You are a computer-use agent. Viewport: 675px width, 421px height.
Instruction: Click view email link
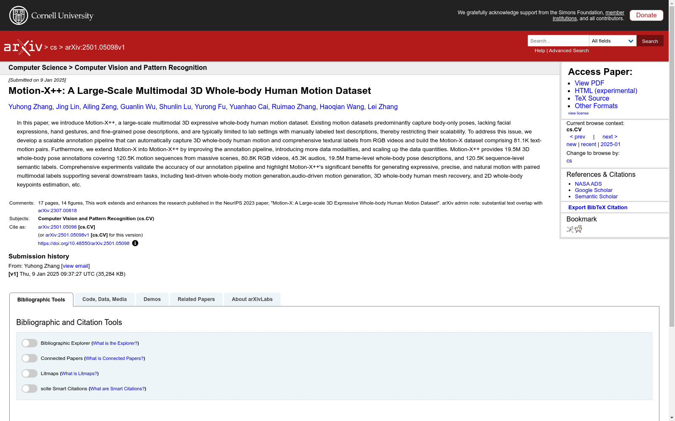(76, 266)
